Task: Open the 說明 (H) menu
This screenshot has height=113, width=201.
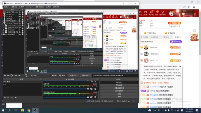Action: [x=56, y=7]
